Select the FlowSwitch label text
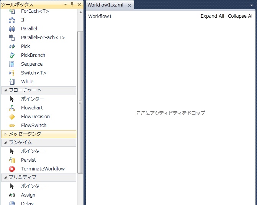The width and height of the screenshot is (257, 205). point(34,126)
